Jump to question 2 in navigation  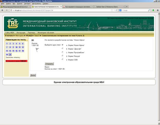pos(10,44)
